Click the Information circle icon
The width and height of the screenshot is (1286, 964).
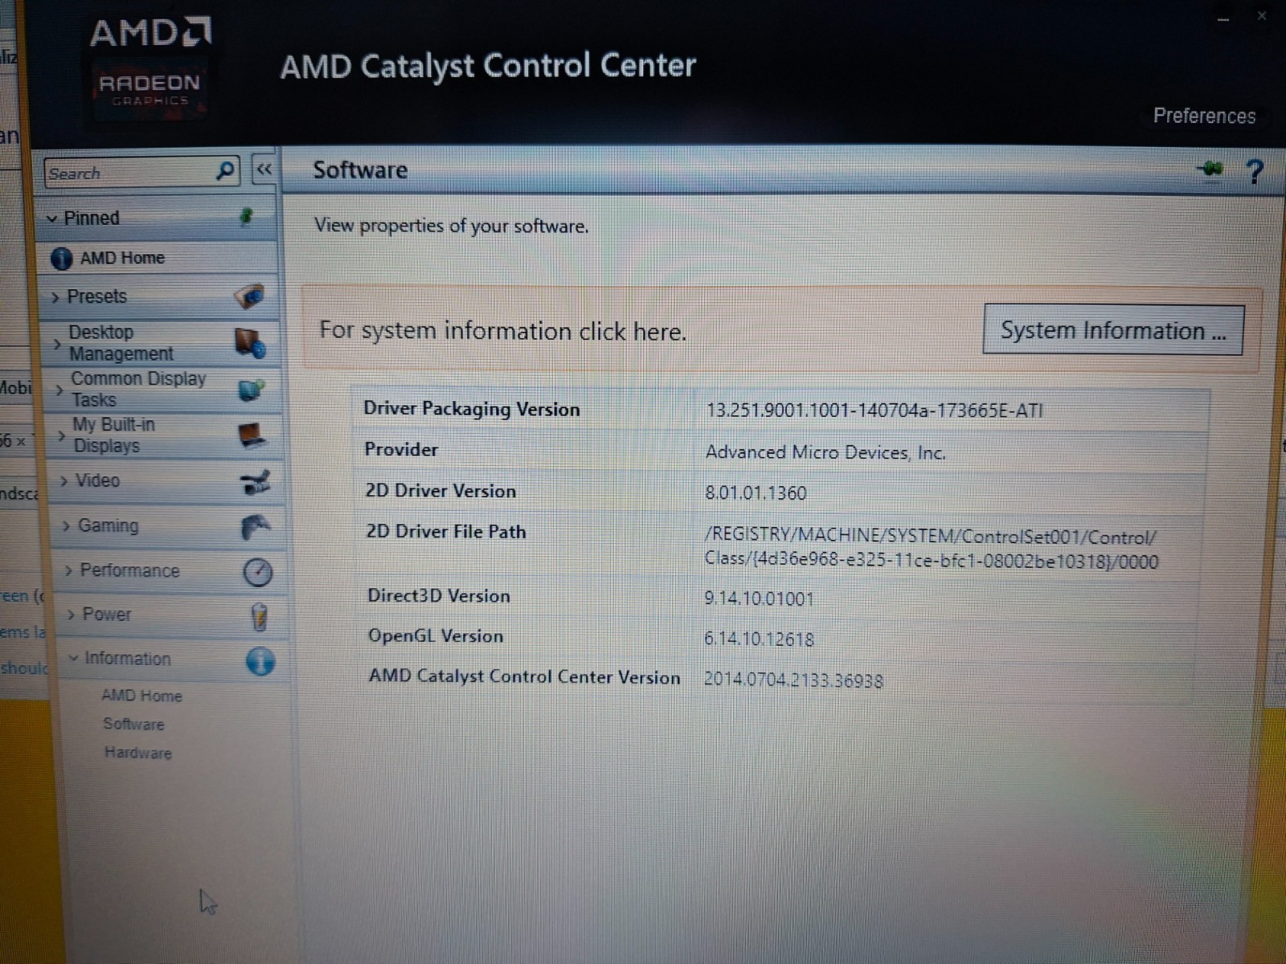pyautogui.click(x=260, y=662)
